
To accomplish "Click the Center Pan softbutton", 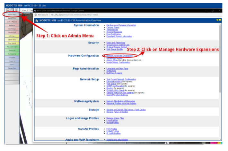I will pyautogui.click(x=12, y=68).
